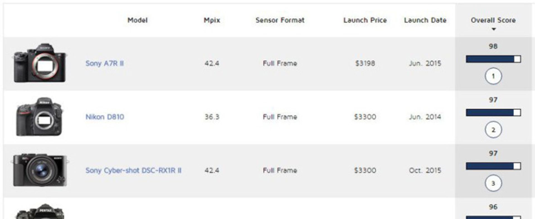Viewport: 535px width, 219px height.
Task: Open the Nikon D810 link
Action: [x=105, y=117]
